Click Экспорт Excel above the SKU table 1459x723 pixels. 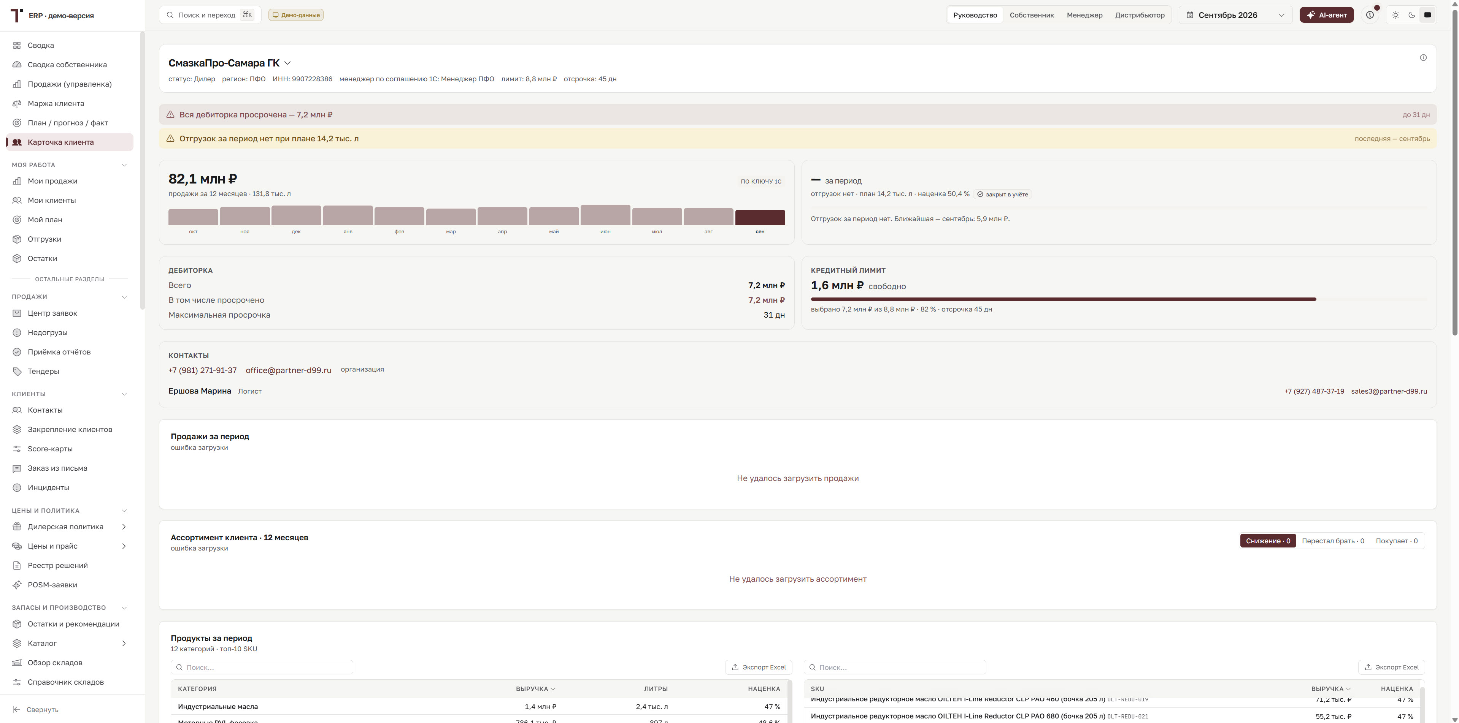(1391, 667)
